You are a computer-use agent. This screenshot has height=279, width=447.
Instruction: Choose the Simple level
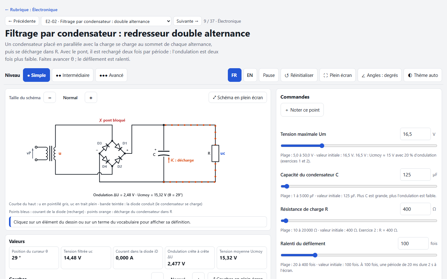pos(36,75)
